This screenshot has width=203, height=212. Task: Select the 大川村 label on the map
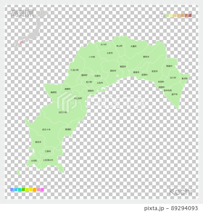point(103,45)
